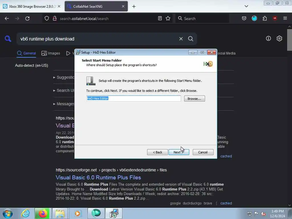The image size is (292, 219).
Task: Switch to HxD setup installer on taskbar
Action: 114,213
